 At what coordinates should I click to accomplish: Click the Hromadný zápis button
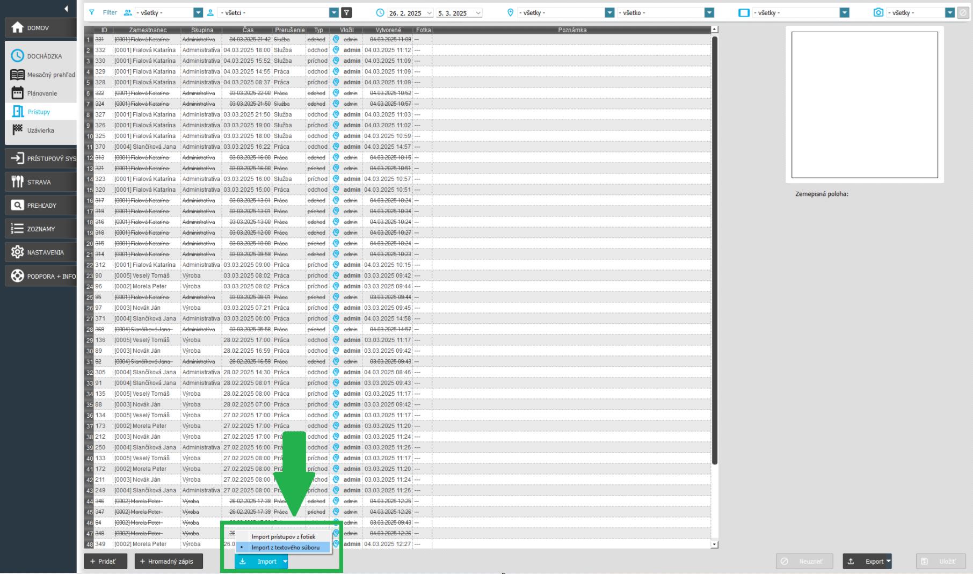pyautogui.click(x=169, y=561)
